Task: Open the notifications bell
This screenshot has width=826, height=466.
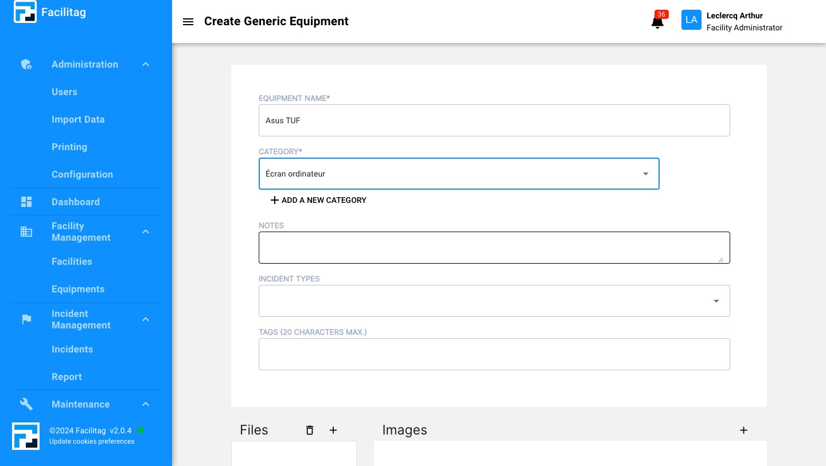Action: coord(657,22)
